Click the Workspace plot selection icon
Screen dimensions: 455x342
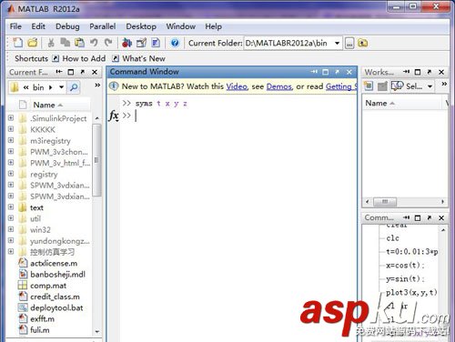point(397,86)
